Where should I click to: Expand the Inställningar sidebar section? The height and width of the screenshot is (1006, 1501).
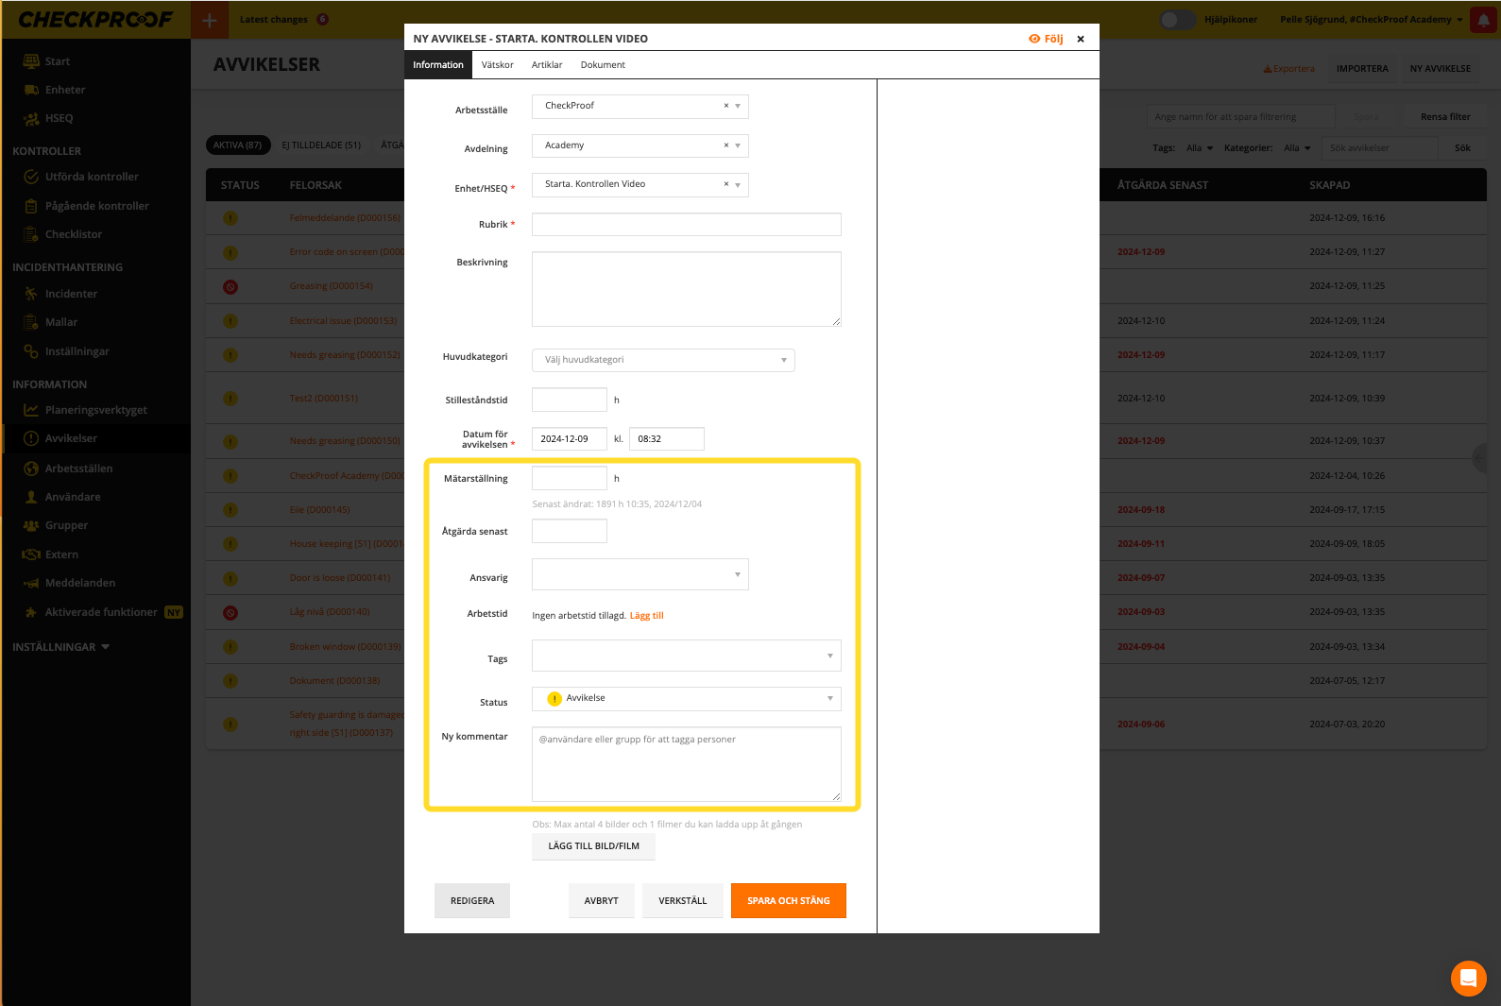point(60,647)
